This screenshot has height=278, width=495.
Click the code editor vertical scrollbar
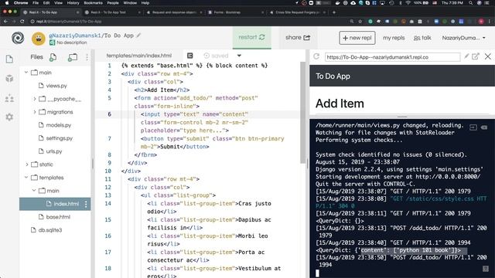302,112
